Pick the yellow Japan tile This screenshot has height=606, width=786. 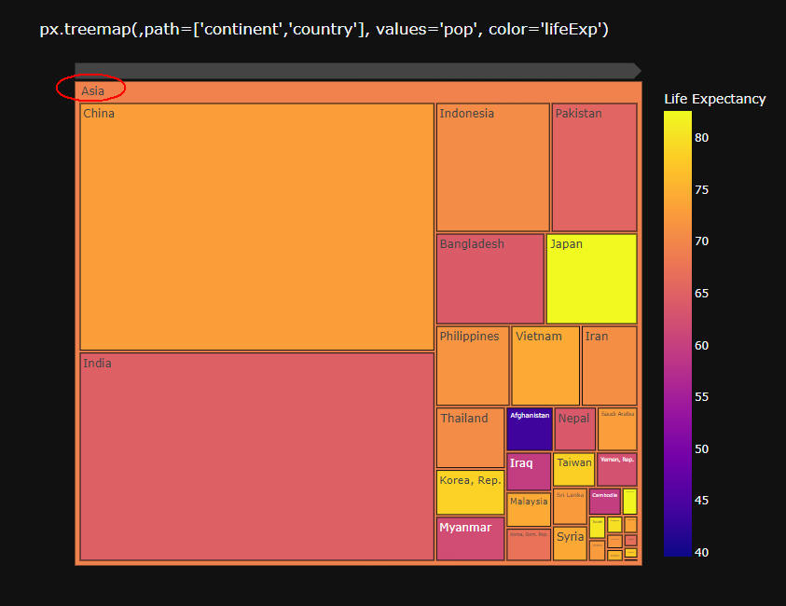[x=591, y=279]
